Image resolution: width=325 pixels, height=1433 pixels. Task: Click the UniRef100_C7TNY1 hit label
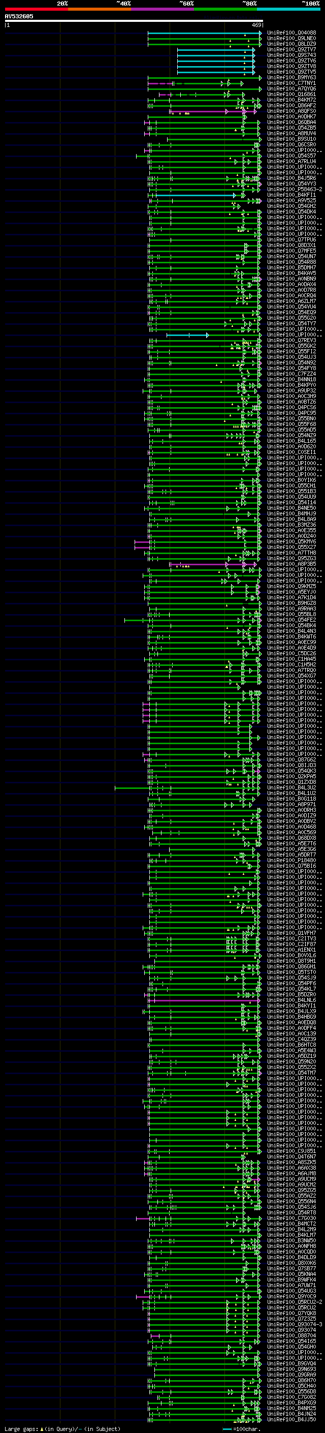(x=291, y=83)
